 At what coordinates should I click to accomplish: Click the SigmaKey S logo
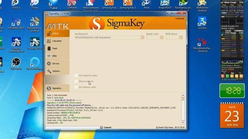(x=96, y=24)
